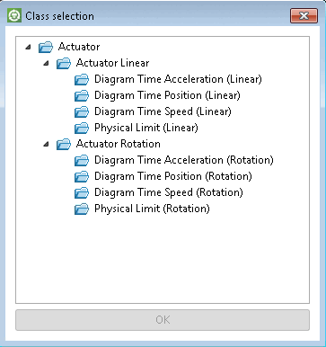Click folder icon for Physical Limit (Rotation)
Image resolution: width=326 pixels, height=347 pixels.
click(x=82, y=209)
